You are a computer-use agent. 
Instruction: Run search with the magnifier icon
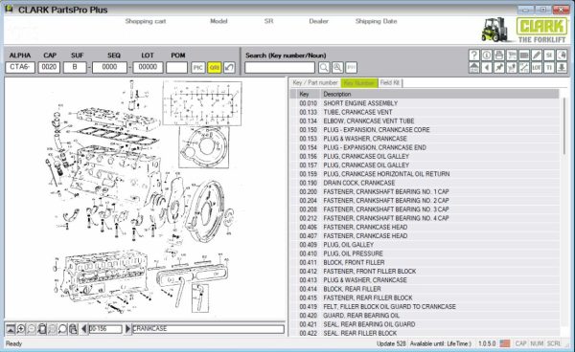pyautogui.click(x=324, y=67)
